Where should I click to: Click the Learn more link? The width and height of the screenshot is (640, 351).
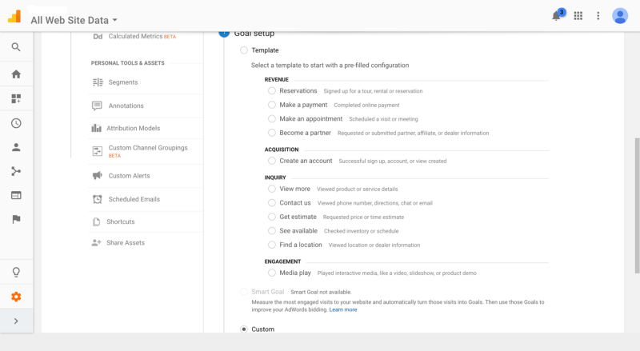click(343, 309)
